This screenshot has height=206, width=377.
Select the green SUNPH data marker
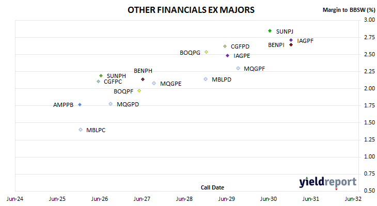101,76
